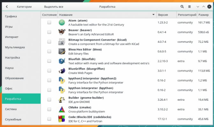Click the Категории button
The height and width of the screenshot is (127, 214).
[24, 7]
